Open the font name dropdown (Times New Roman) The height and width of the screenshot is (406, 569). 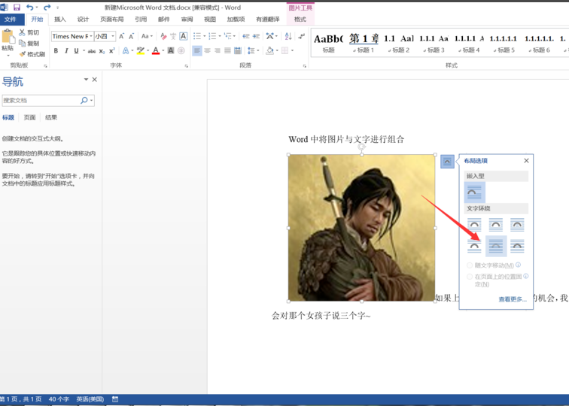[90, 36]
